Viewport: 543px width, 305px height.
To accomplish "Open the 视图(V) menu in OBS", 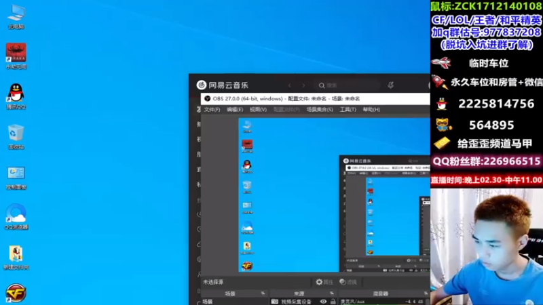I will click(259, 110).
